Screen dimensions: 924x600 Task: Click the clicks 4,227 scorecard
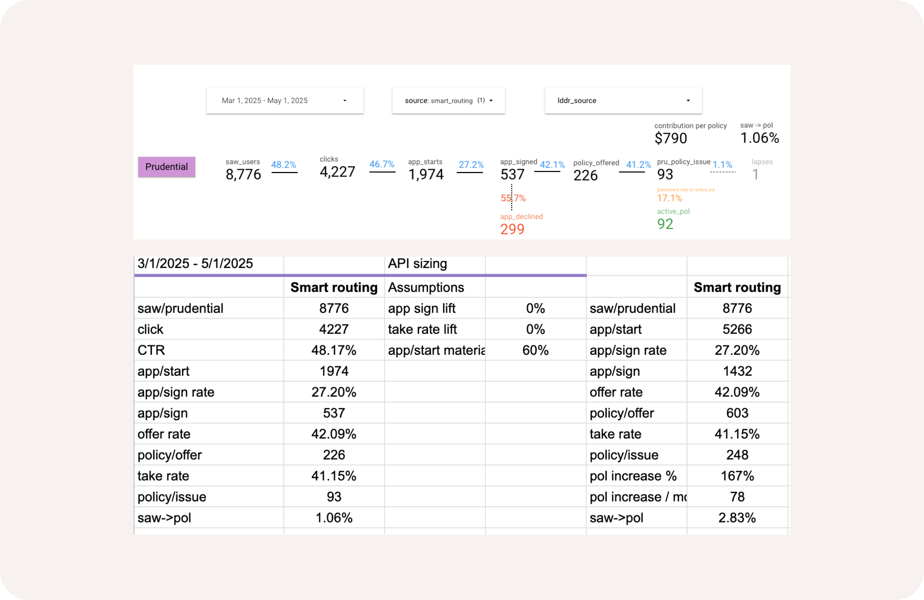point(337,171)
